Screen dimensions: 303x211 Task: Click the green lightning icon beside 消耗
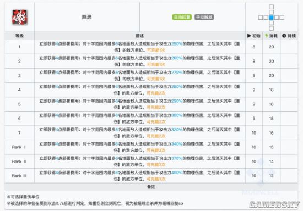267,36
